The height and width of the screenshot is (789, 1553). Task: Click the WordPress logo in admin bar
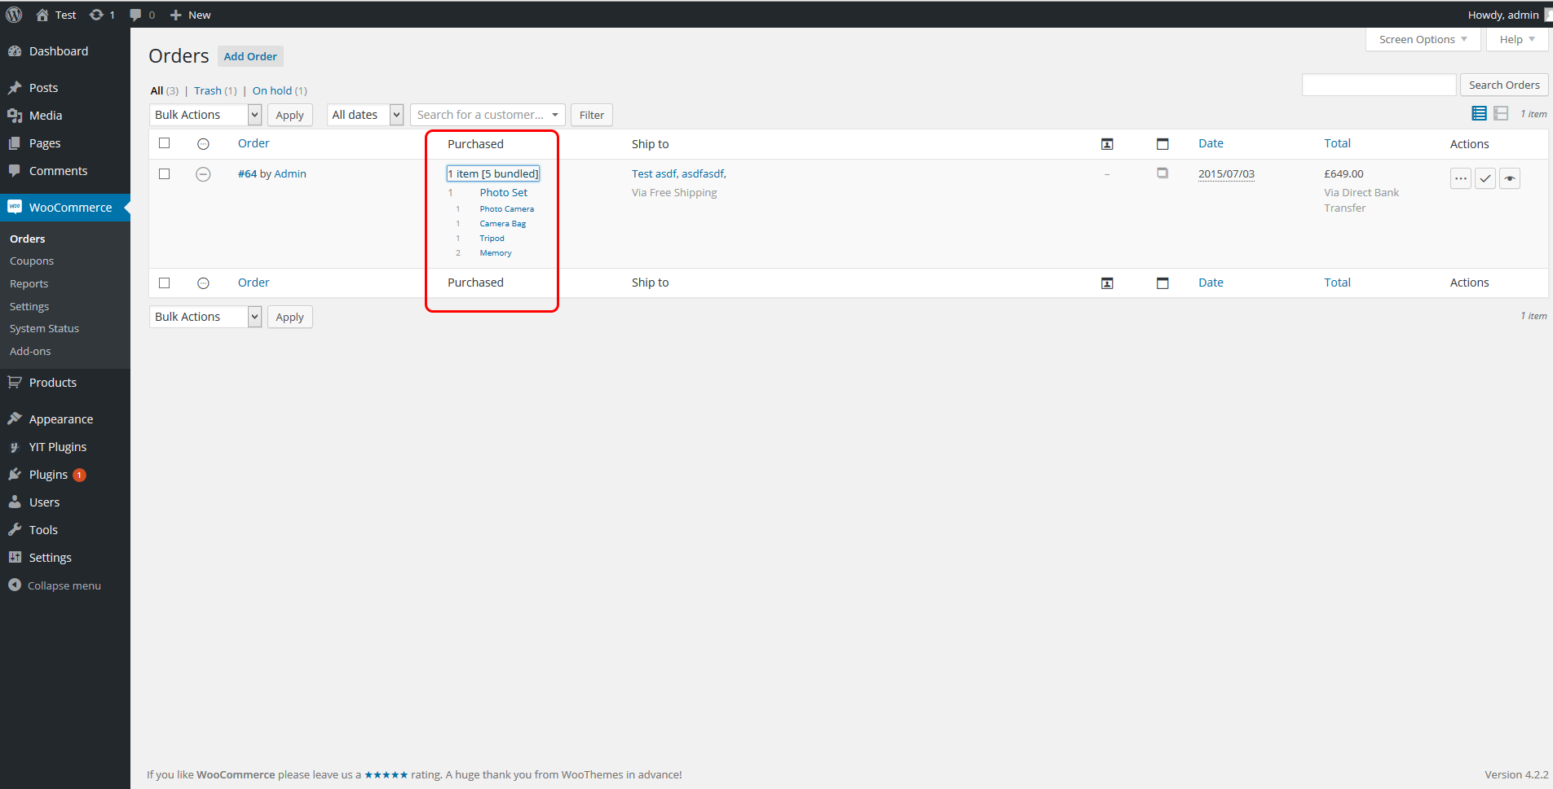14,15
